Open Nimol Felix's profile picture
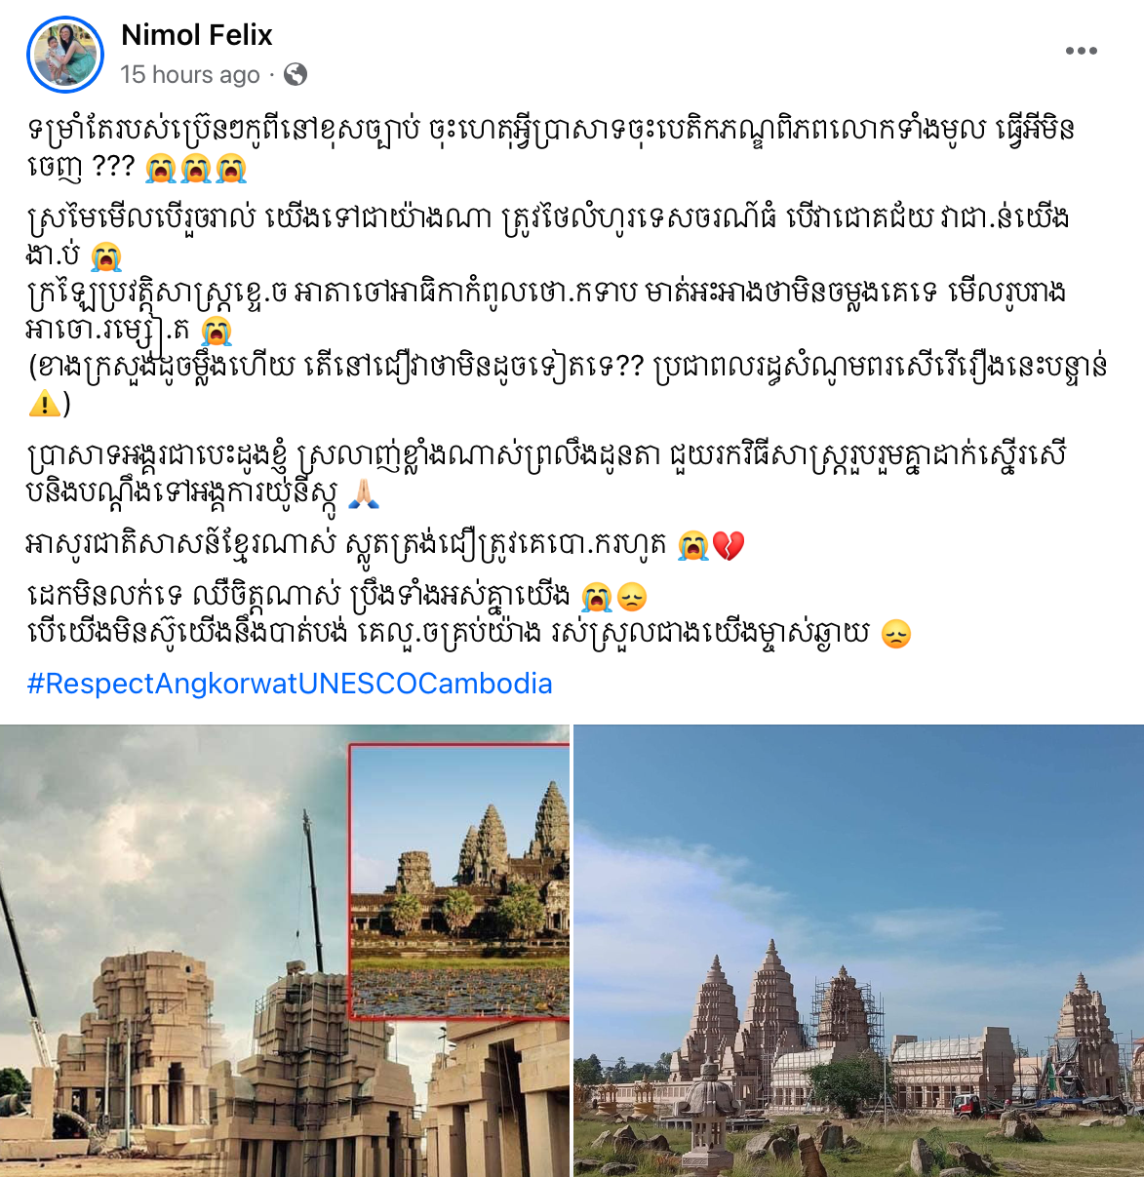The height and width of the screenshot is (1177, 1144). tap(65, 54)
